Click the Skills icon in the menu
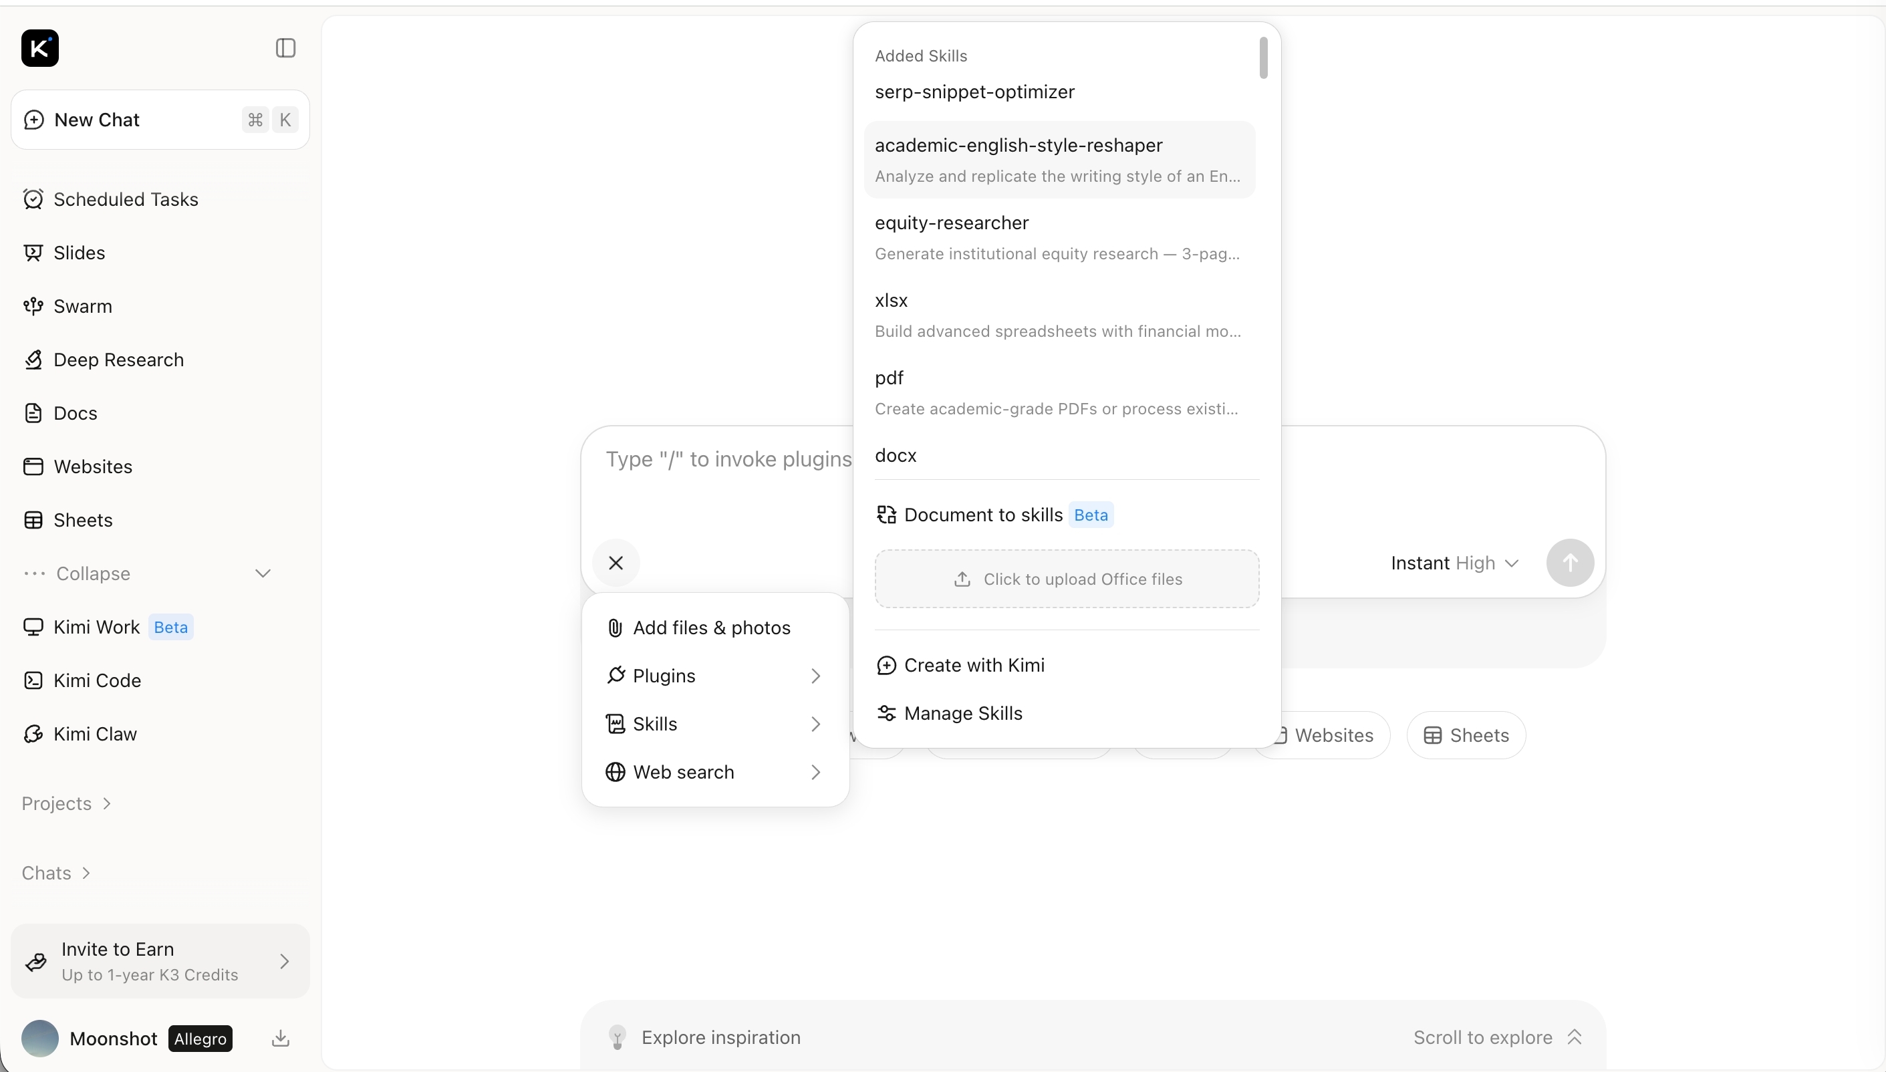This screenshot has height=1072, width=1886. pyautogui.click(x=616, y=724)
